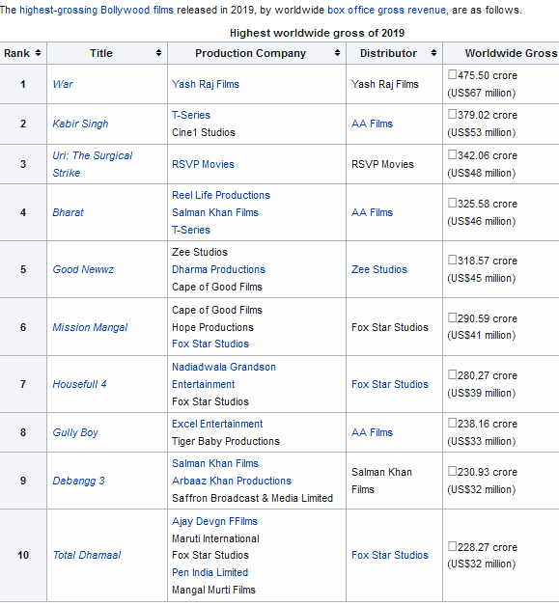Open the Total Dhamaal film link
Screen dimensions: 559x606
point(87,555)
